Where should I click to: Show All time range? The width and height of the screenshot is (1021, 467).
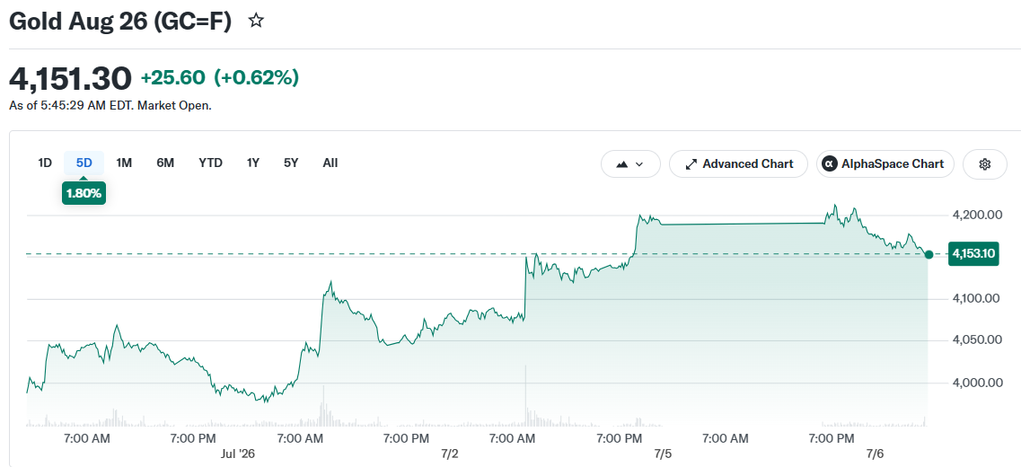point(330,163)
